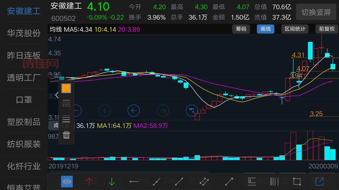This screenshot has width=339, height=190.
Task: Toggle drawing visibility eye icon
Action: (67, 182)
